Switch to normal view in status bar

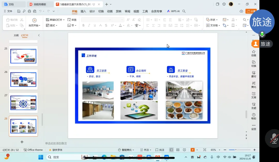pos(171,150)
